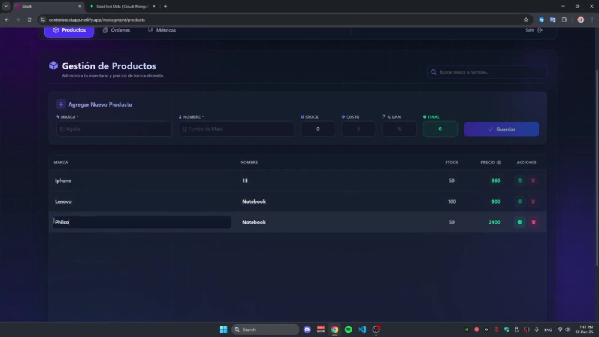Open the browser extensions puzzle icon
The height and width of the screenshot is (337, 599).
564,20
